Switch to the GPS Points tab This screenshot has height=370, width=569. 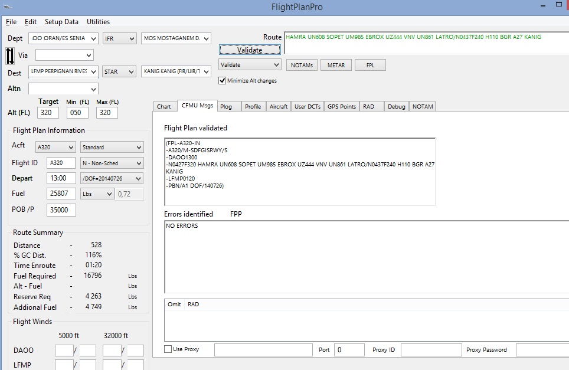point(342,106)
